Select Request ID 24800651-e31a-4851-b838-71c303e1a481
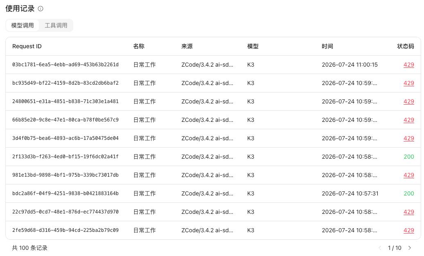The height and width of the screenshot is (256, 424). point(65,101)
